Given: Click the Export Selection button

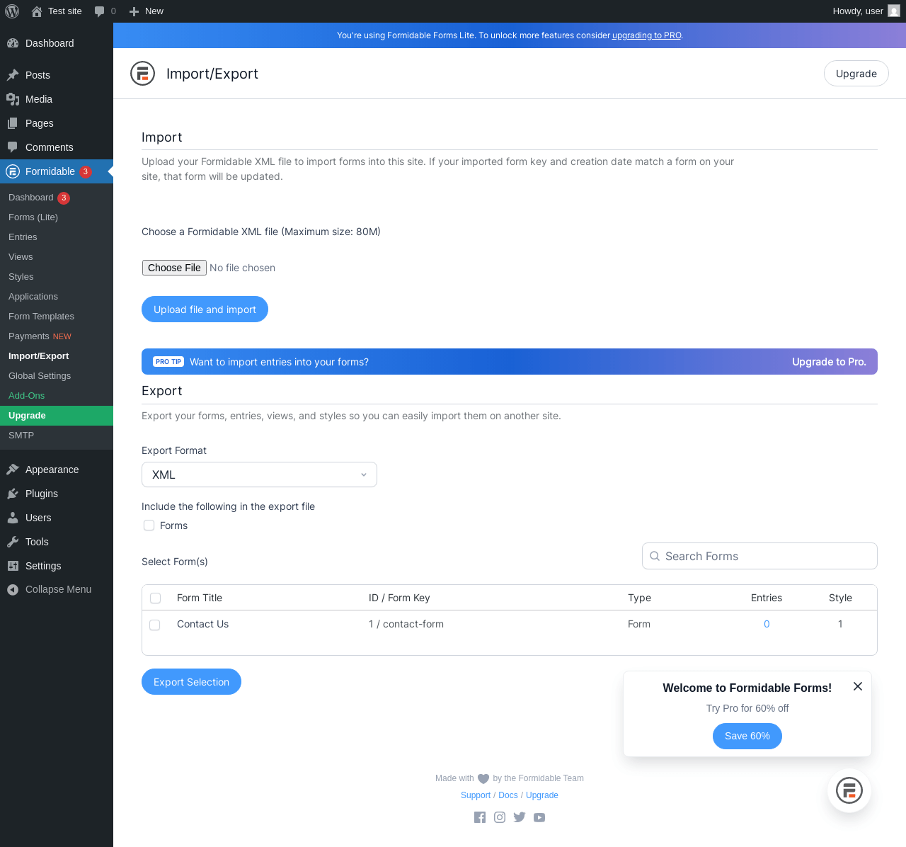Looking at the screenshot, I should [x=191, y=682].
